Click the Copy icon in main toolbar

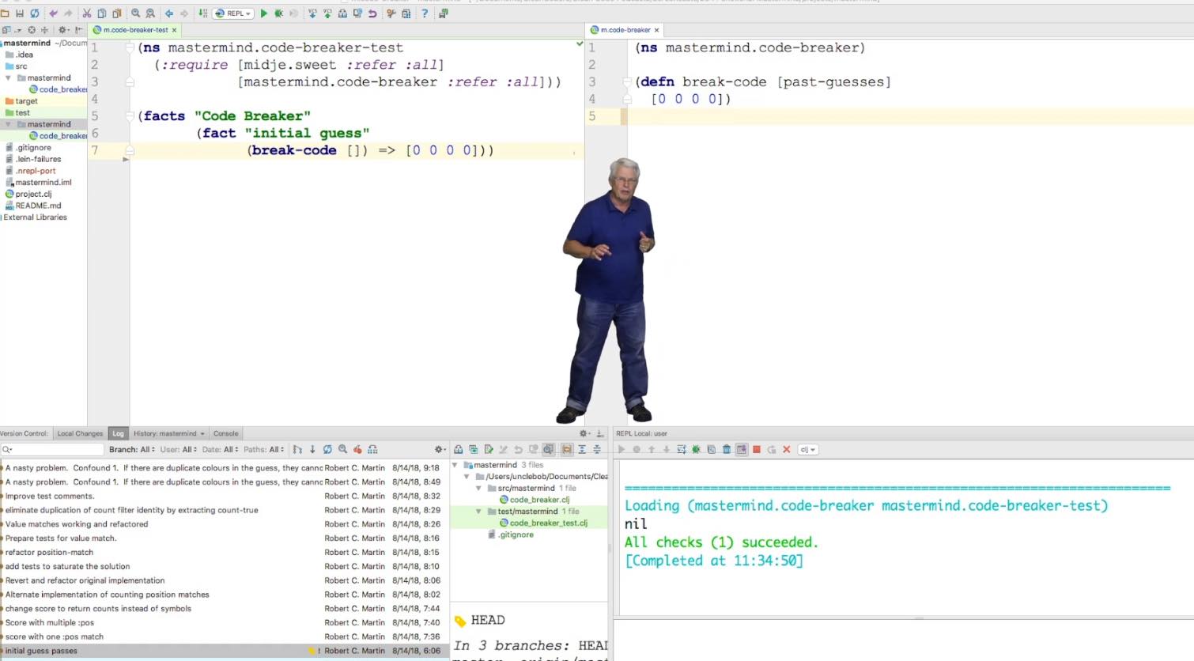(x=102, y=13)
